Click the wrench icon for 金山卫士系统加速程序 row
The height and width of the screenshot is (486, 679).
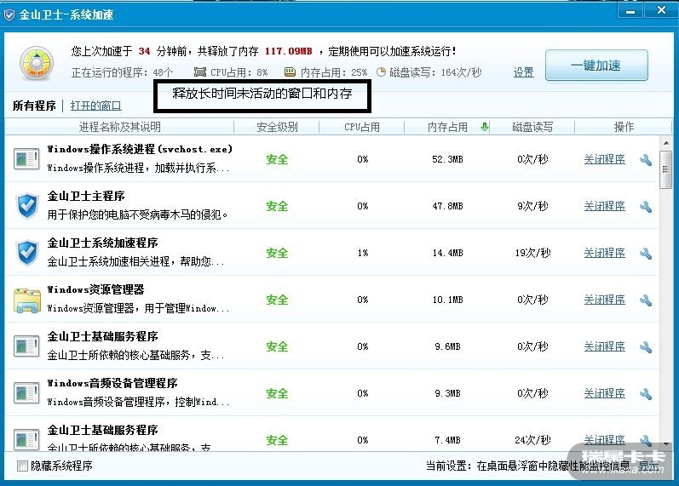coord(646,253)
